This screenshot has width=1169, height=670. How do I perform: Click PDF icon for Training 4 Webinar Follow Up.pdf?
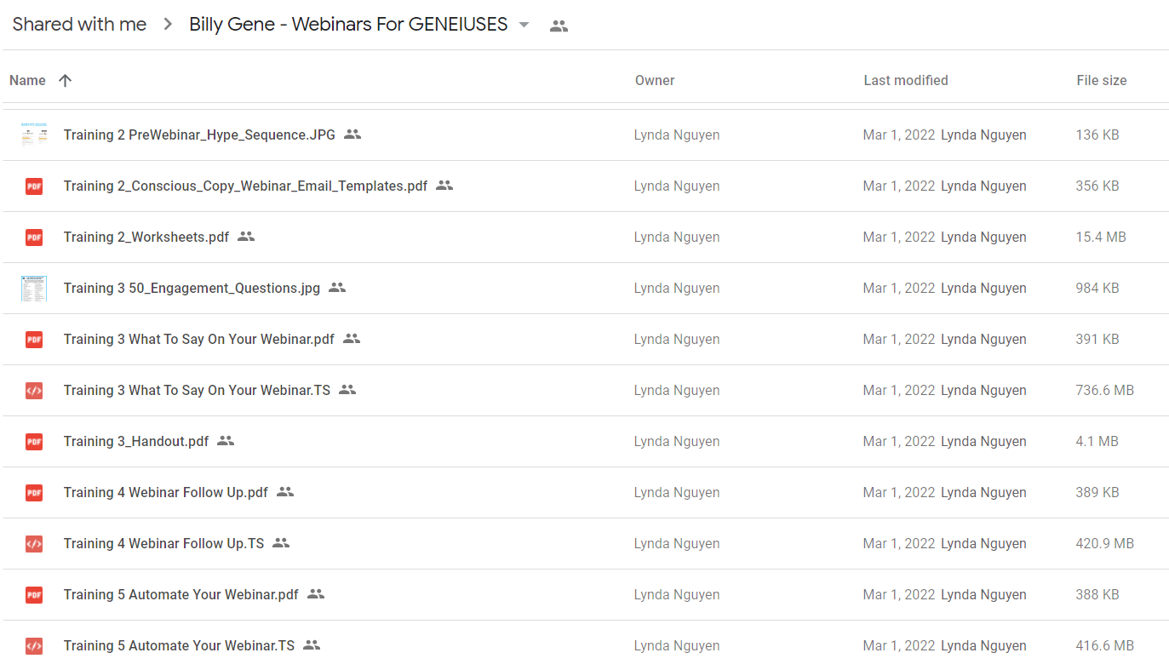click(34, 492)
